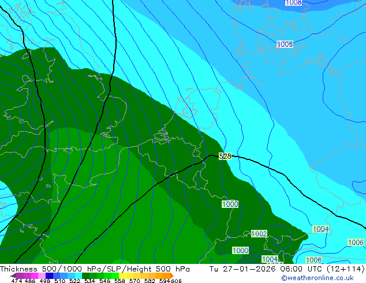Click the orange arrow at the legend's right end
Screen dimensions: 366x283
click(172, 275)
